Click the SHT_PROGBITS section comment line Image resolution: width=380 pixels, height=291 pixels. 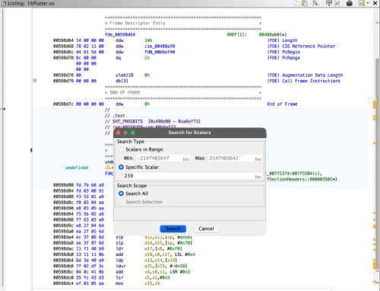click(x=153, y=121)
